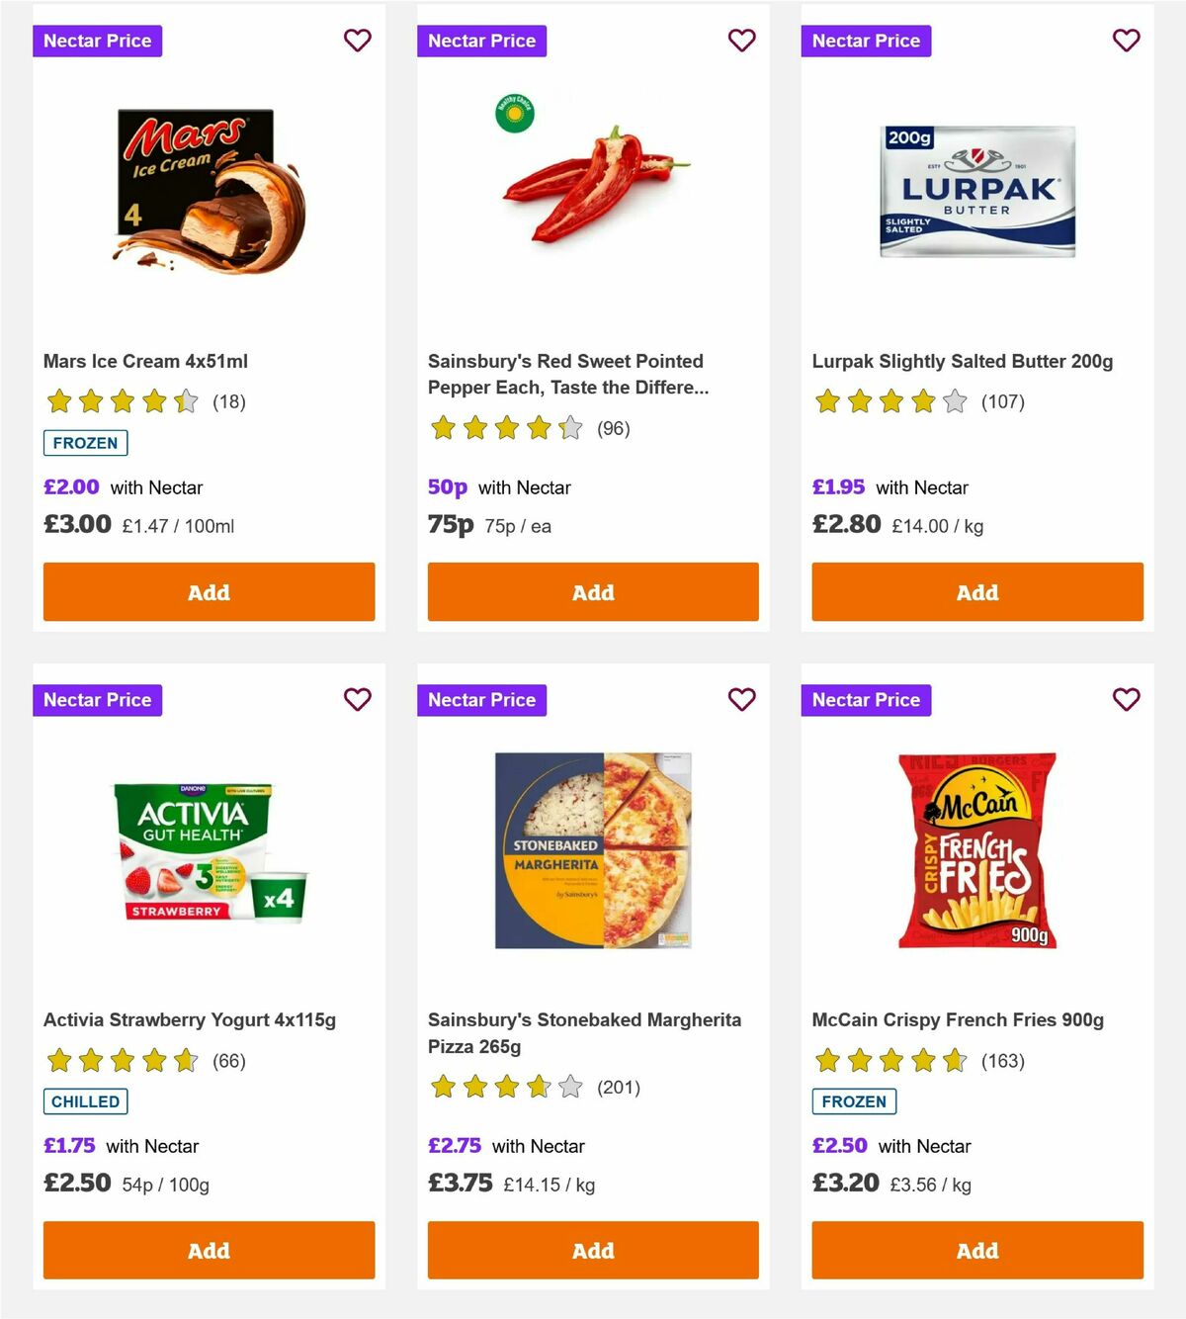The width and height of the screenshot is (1186, 1319).
Task: Click the (66) review count for Activia yogurt
Action: (226, 1060)
